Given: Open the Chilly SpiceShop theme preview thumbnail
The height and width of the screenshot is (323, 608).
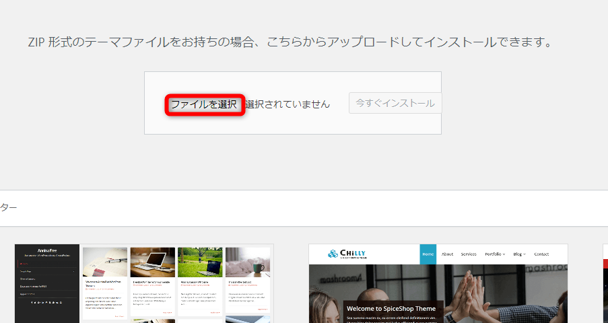Looking at the screenshot, I should tap(438, 283).
